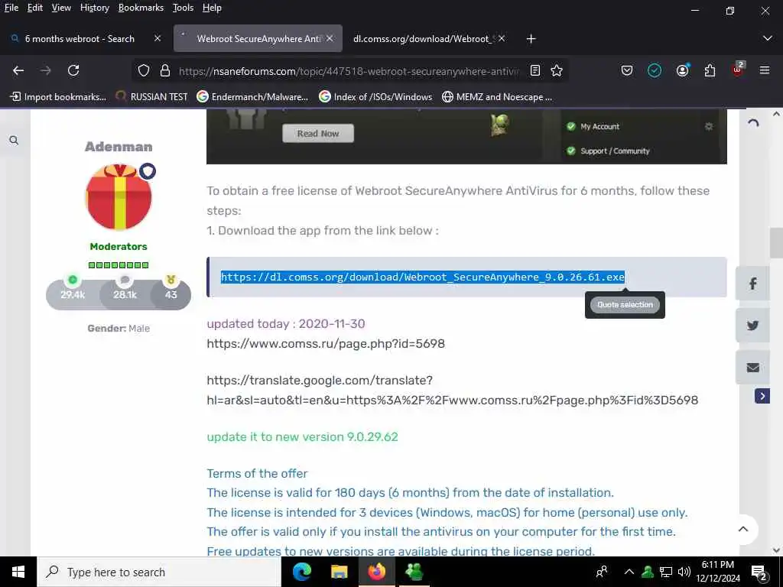The height and width of the screenshot is (587, 783).
Task: Open the Edit menu
Action: pyautogui.click(x=35, y=8)
